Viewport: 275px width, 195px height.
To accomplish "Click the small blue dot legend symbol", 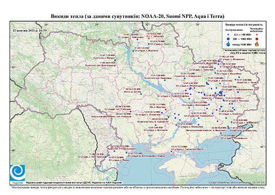I will pyautogui.click(x=228, y=35).
